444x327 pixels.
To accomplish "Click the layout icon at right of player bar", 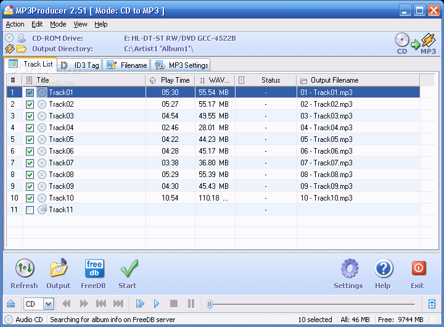I will pos(432,304).
